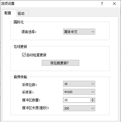Expand the 采样率 dropdown showing 44100
Viewport: 121px width, 122px height.
[x=79, y=92]
